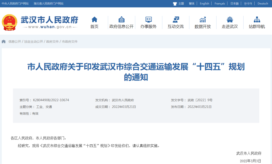The width and height of the screenshot is (272, 164).
Task: Click the www.wuhan.gov.cn address text
Action: [50, 27]
